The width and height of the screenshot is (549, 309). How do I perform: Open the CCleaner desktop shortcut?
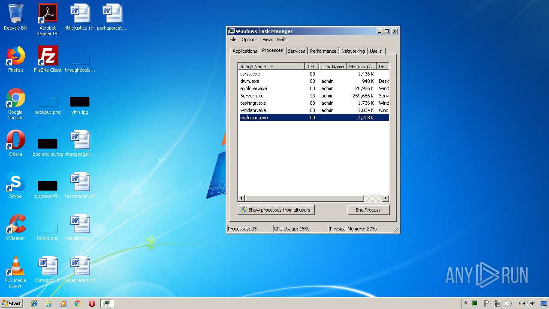pos(15,227)
